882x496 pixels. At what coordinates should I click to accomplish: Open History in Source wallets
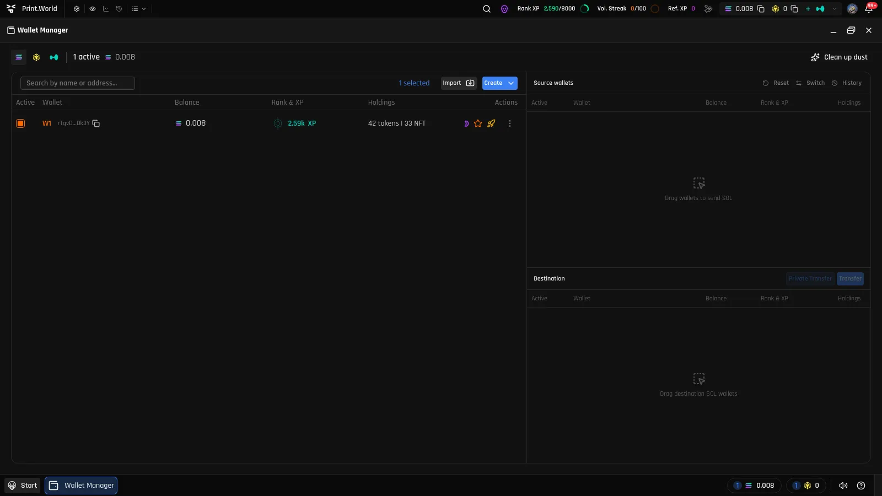(x=847, y=83)
